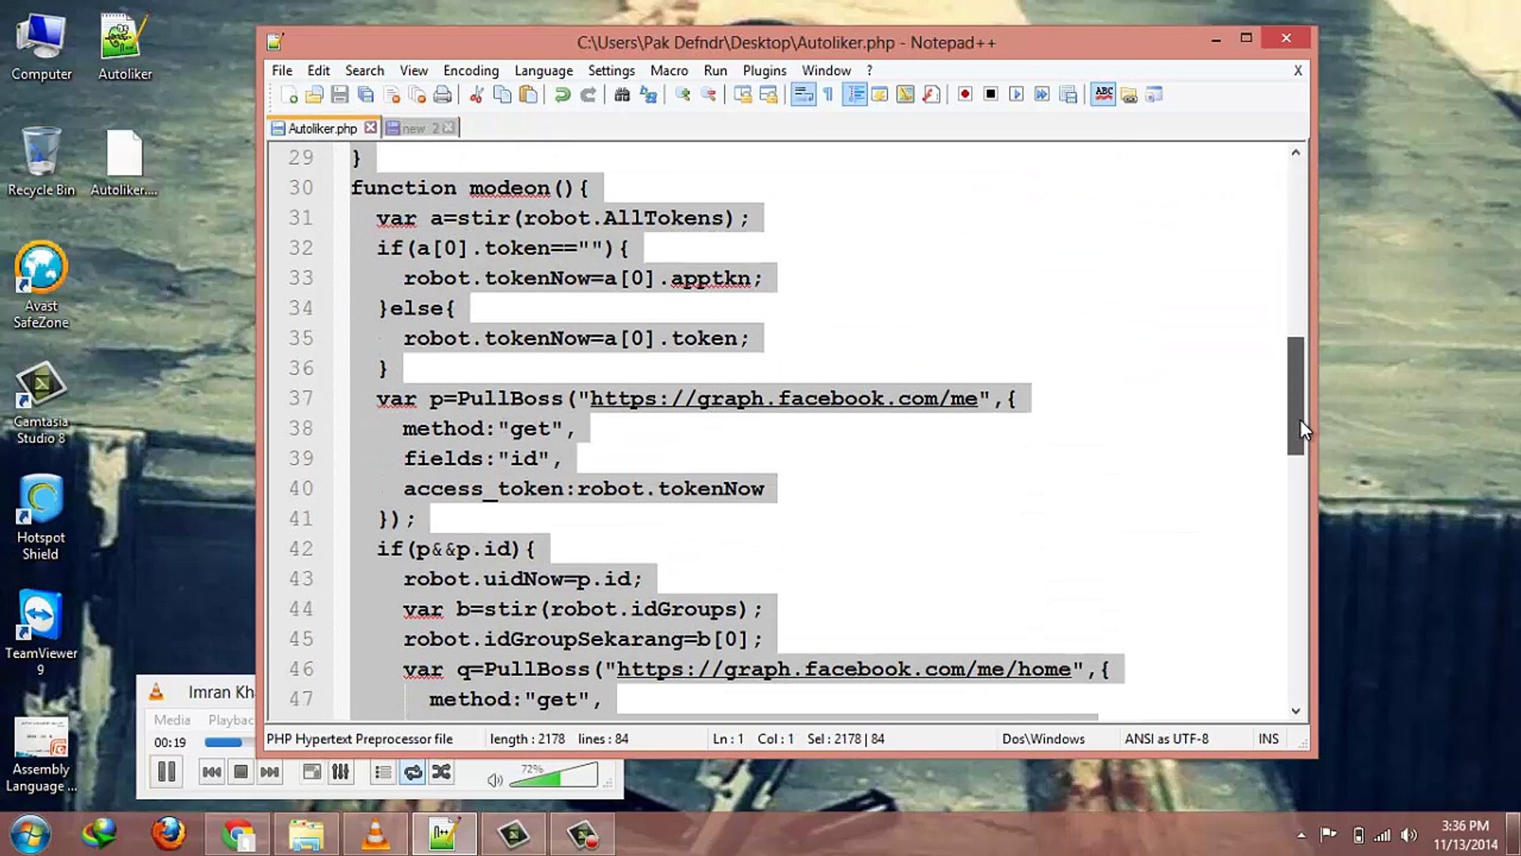
Task: Click the Zoom In magnifier icon
Action: pyautogui.click(x=682, y=95)
